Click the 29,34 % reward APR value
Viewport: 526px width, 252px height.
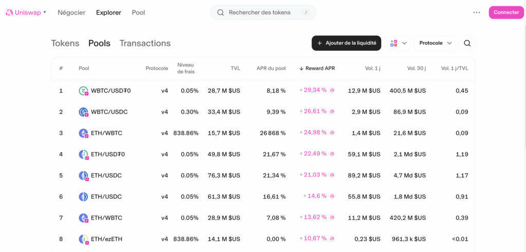pos(315,90)
